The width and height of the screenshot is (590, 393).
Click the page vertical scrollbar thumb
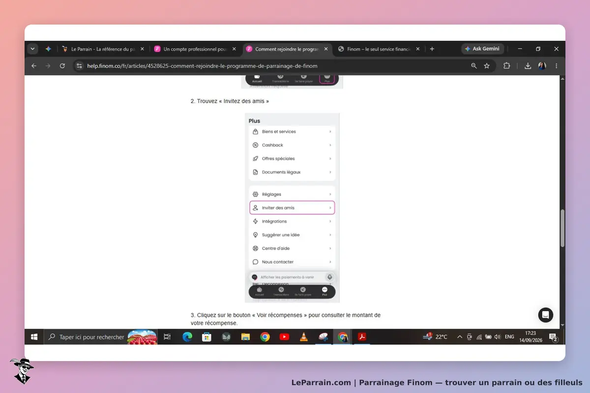[562, 228]
